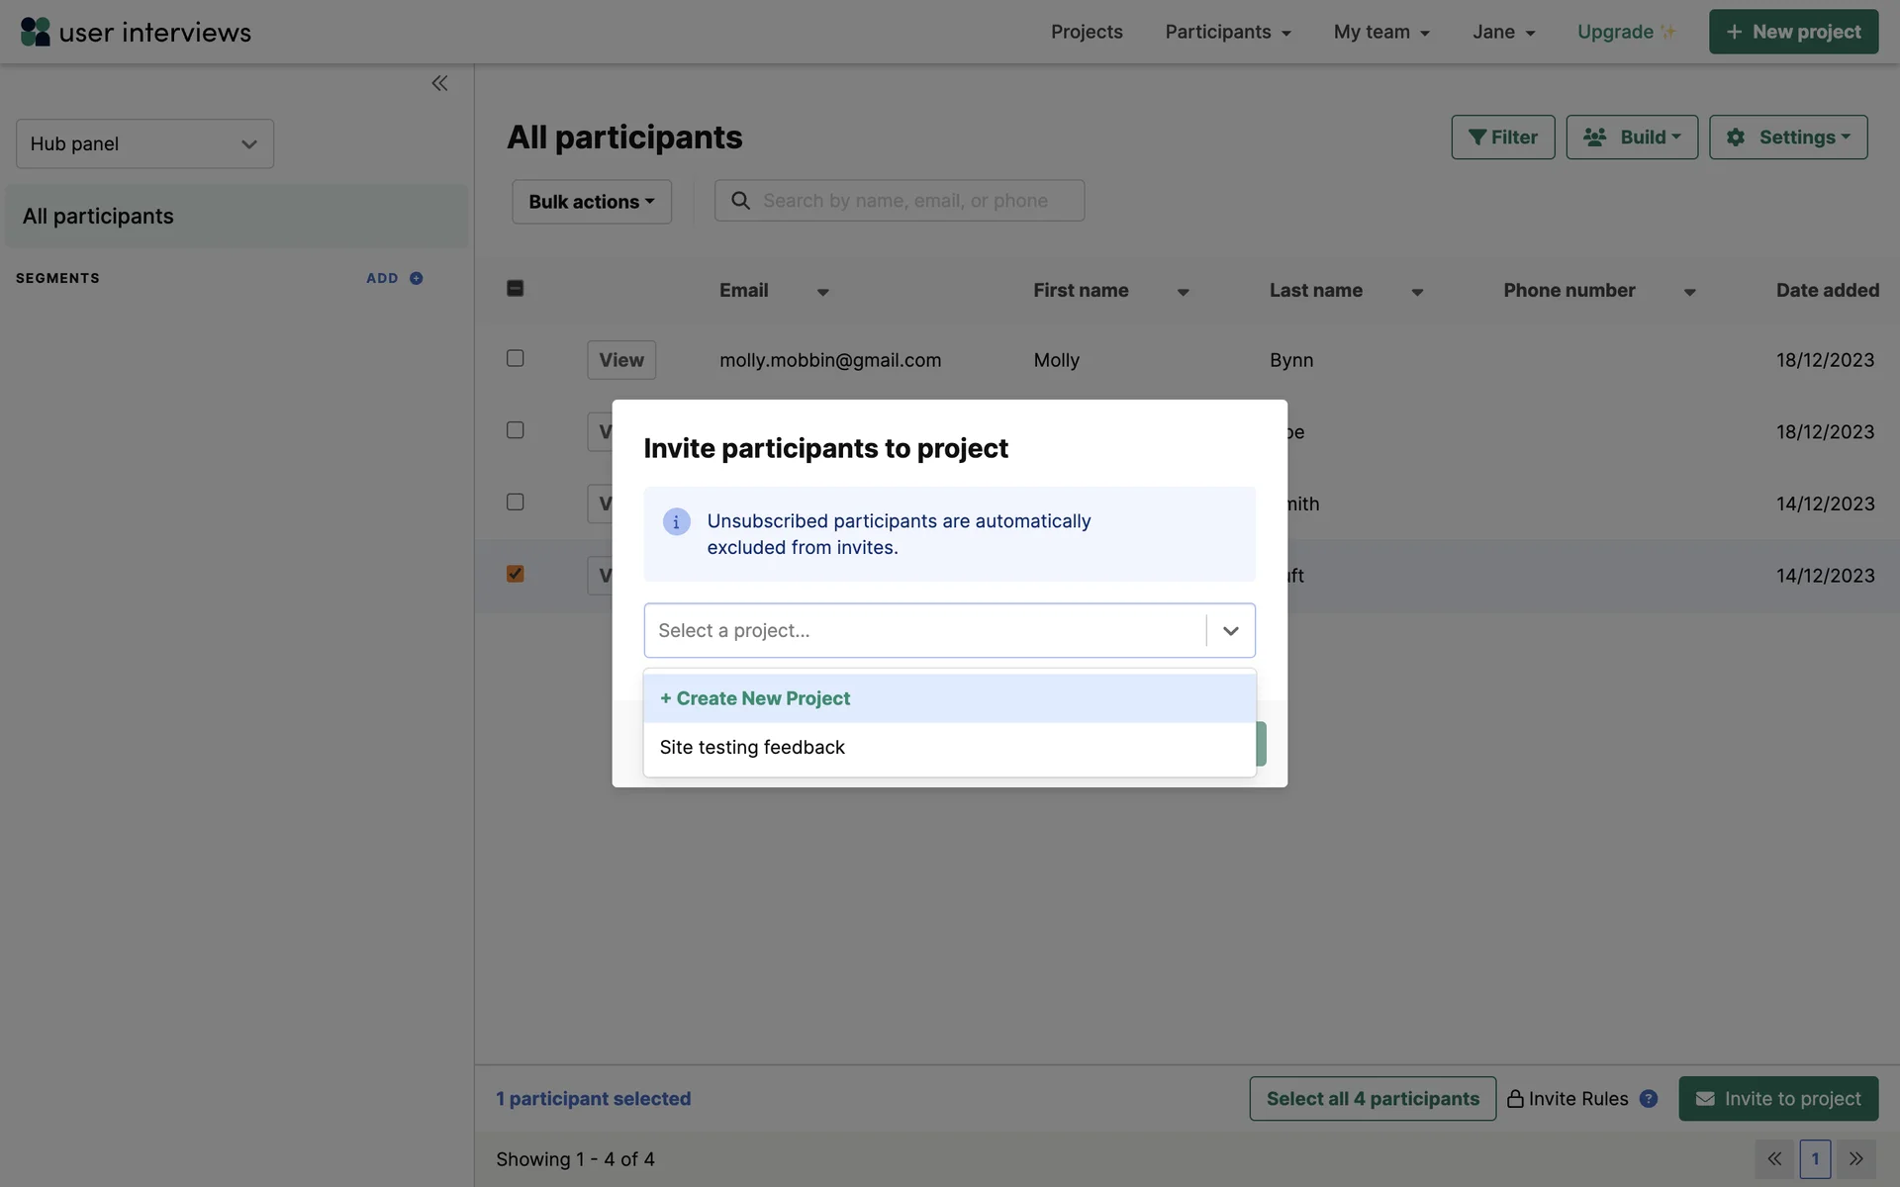Toggle the select-all checkbox in table header
This screenshot has width=1900, height=1187.
pos(515,288)
